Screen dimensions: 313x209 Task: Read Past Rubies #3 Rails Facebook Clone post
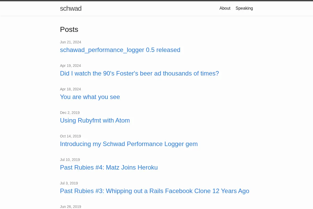point(155,191)
